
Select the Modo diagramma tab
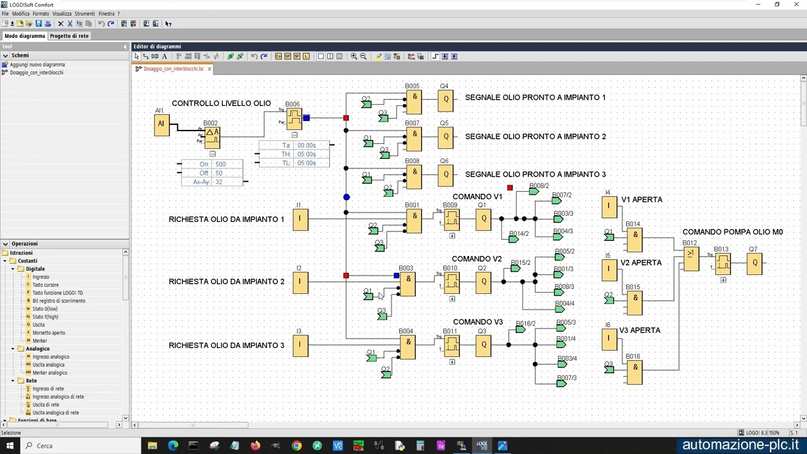pos(25,36)
